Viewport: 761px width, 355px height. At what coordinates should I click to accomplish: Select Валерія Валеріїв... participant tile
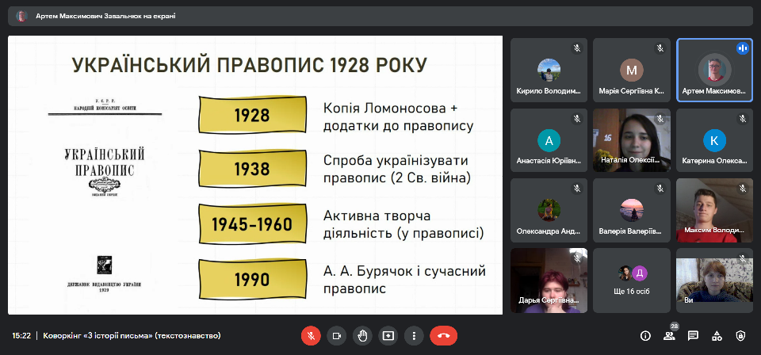tap(632, 211)
